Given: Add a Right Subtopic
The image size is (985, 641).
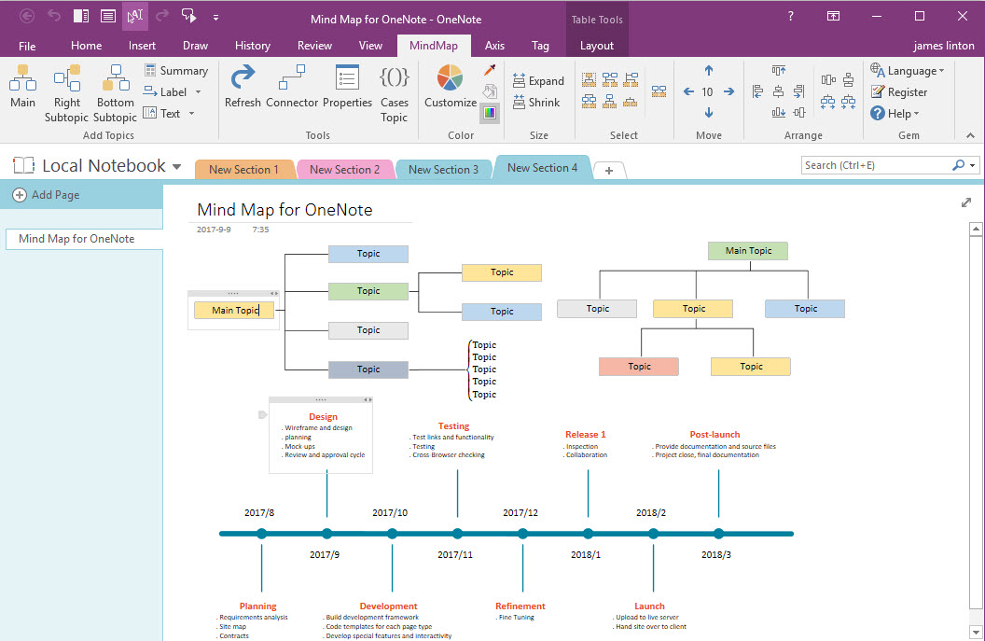Looking at the screenshot, I should pos(66,91).
